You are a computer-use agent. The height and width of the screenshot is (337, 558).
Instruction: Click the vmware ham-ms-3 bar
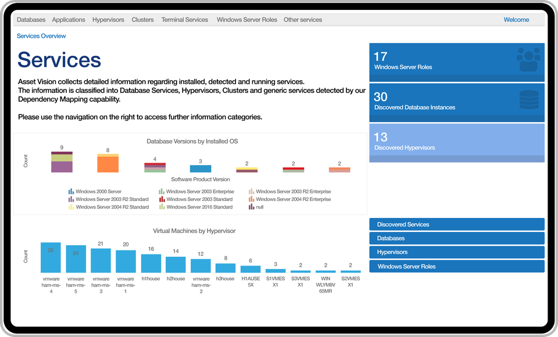[101, 261]
